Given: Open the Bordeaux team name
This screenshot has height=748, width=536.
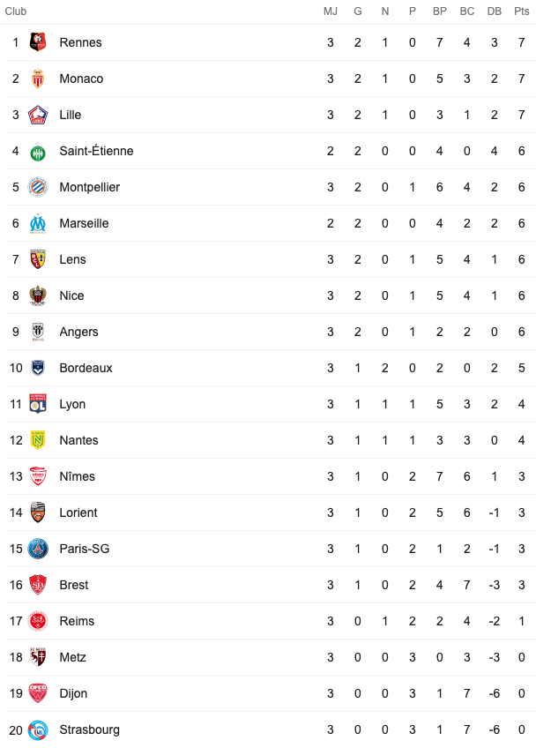Looking at the screenshot, I should (x=86, y=368).
